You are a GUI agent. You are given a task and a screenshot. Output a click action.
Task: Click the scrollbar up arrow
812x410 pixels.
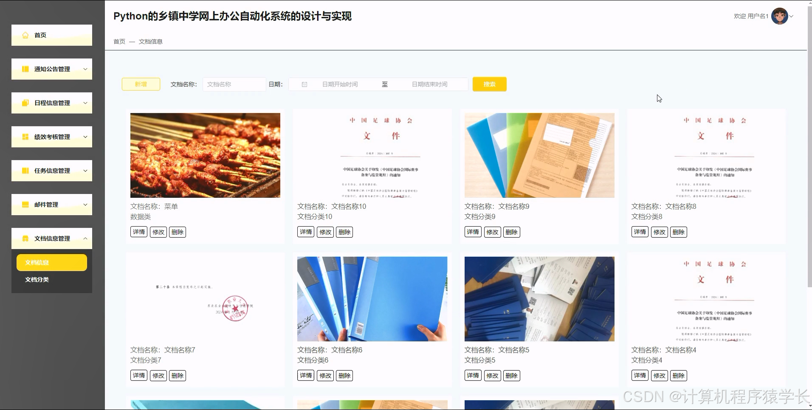tap(809, 3)
